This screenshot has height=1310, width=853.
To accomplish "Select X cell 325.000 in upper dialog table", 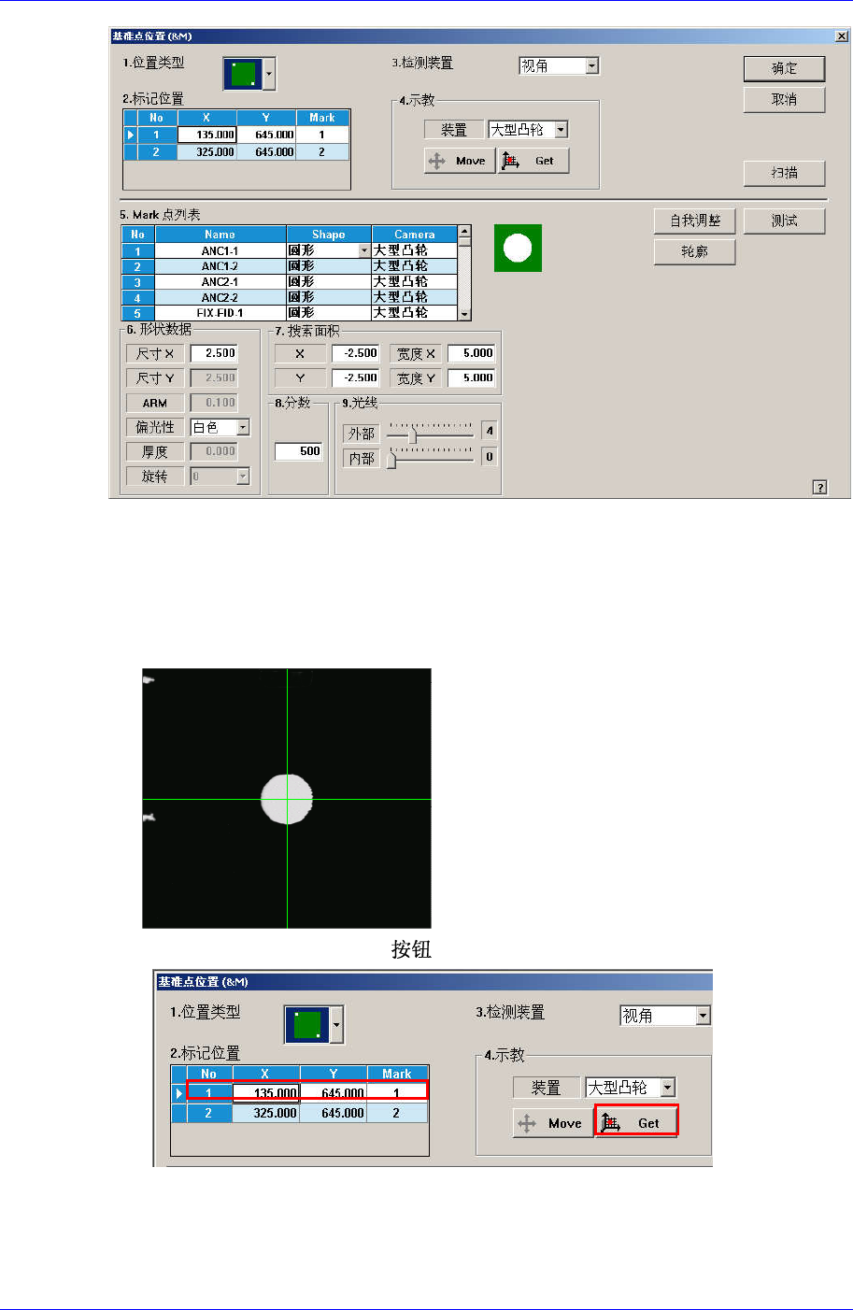I will 206,151.
